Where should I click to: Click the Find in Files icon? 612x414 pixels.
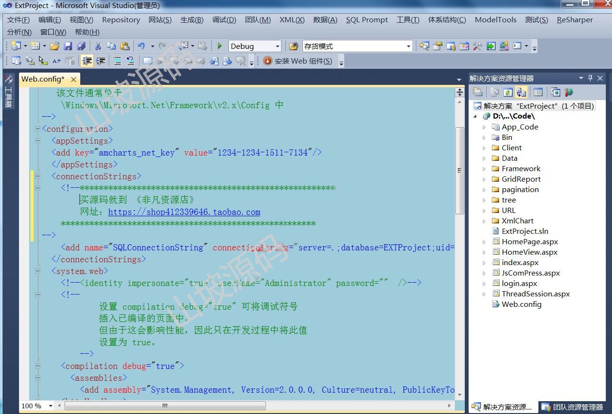point(294,46)
